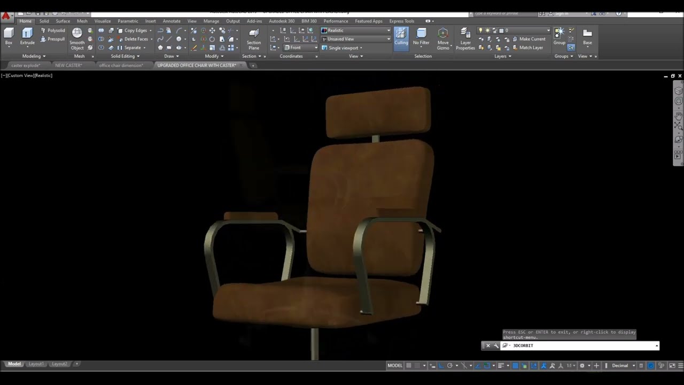
Task: Open the Front UCS dropdown
Action: (301, 48)
